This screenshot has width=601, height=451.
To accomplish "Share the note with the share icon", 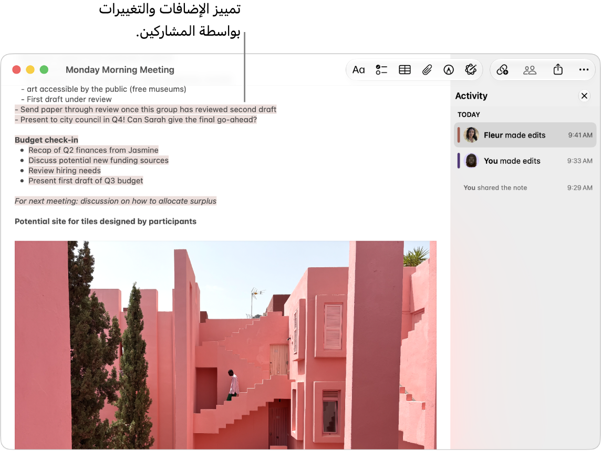I will click(558, 69).
